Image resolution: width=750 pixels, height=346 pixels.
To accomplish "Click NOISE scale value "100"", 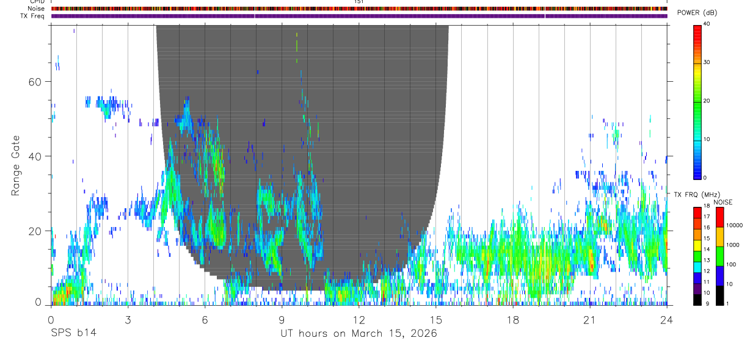I will (x=731, y=264).
